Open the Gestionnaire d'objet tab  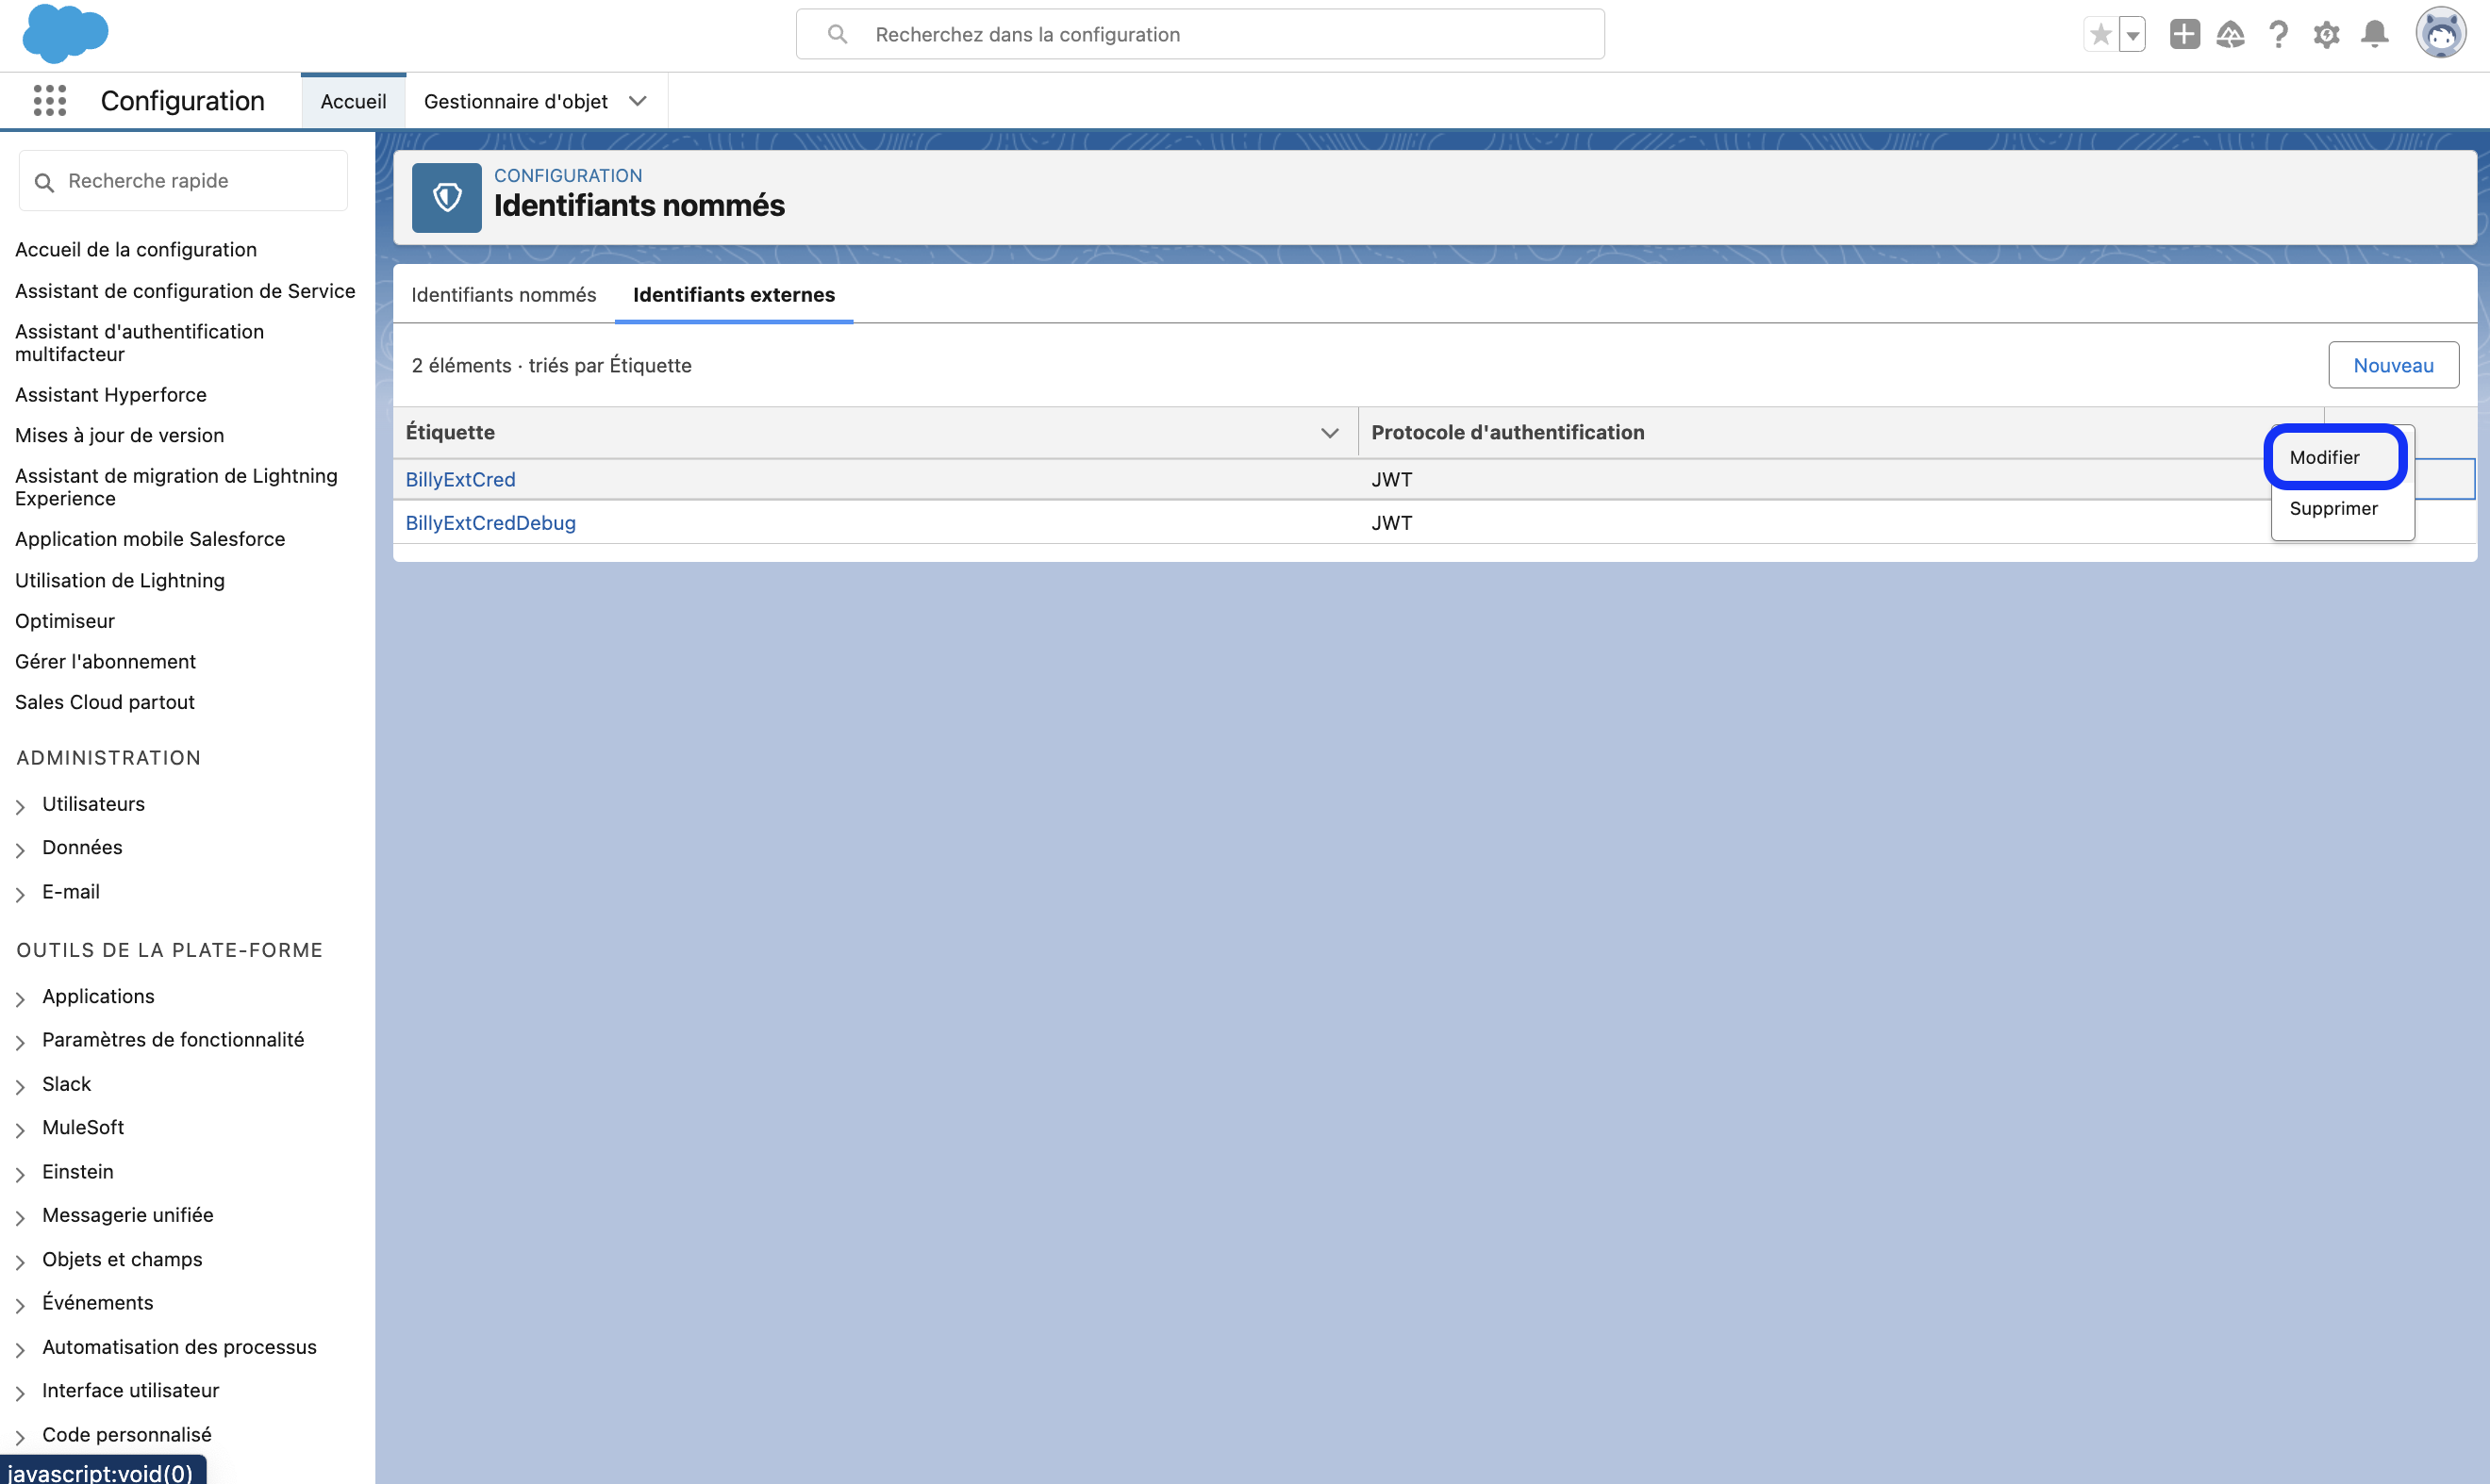[x=516, y=101]
